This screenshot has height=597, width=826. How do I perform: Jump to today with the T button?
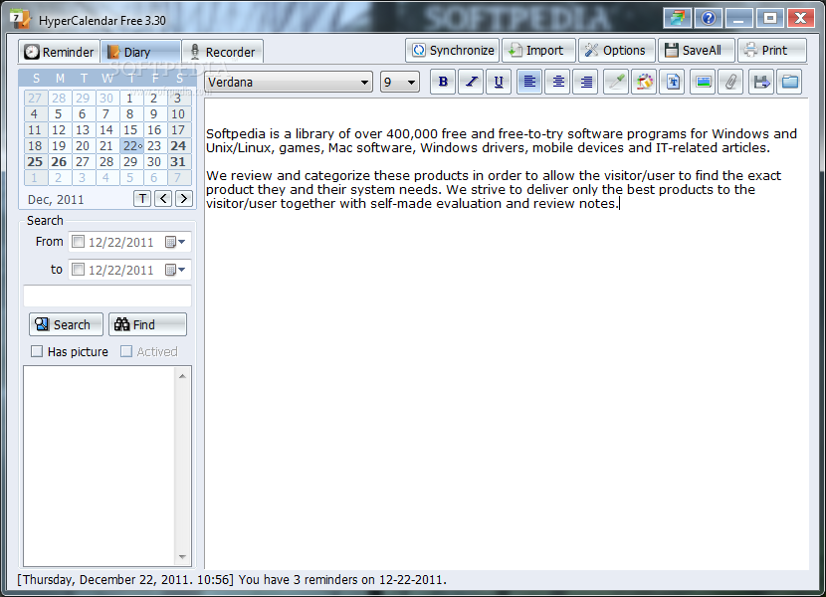(x=142, y=199)
